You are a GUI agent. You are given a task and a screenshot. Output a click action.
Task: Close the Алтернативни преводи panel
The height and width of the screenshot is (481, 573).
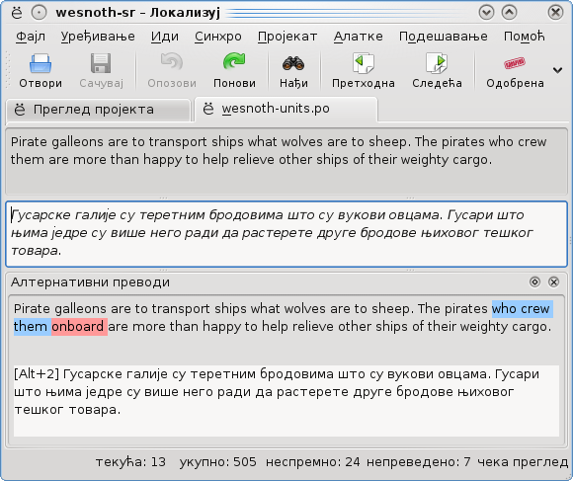(x=553, y=281)
